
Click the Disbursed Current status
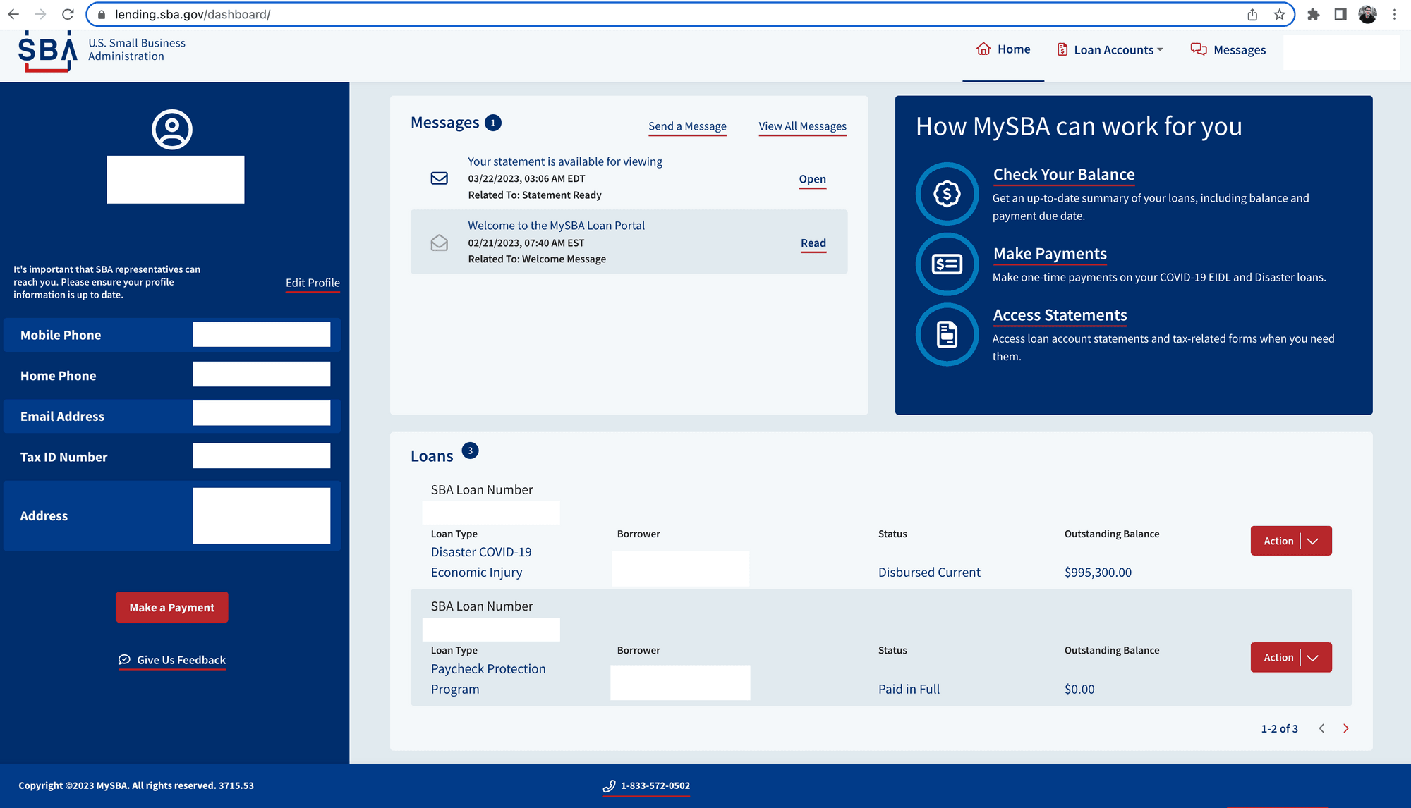pos(929,573)
